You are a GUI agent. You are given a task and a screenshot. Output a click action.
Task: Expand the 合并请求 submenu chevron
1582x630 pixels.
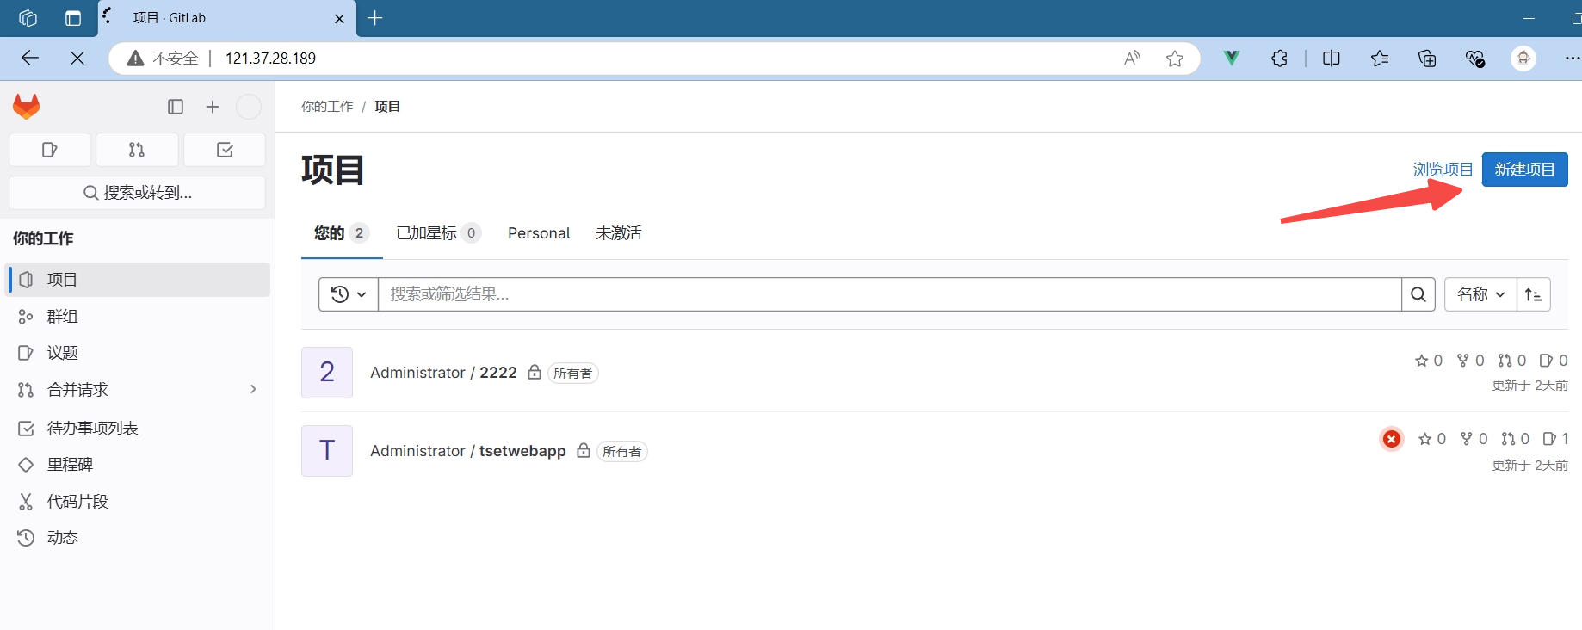pyautogui.click(x=253, y=390)
